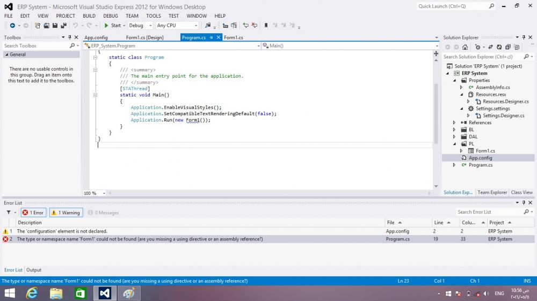Click the Undo arrow icon in toolbar
The width and height of the screenshot is (537, 301).
[75, 25]
